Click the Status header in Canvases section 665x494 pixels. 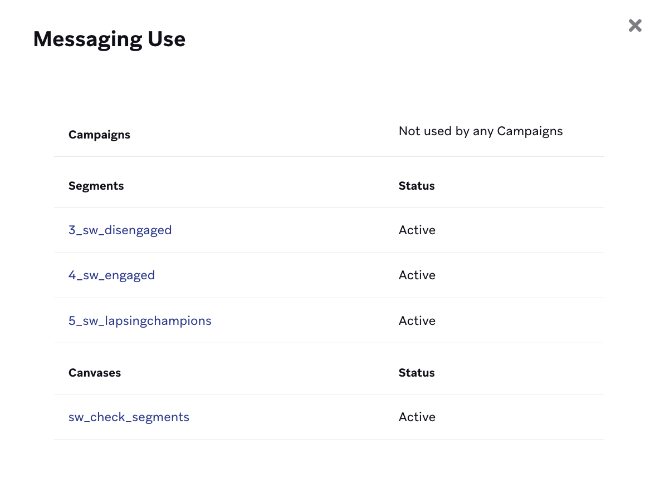pos(416,373)
